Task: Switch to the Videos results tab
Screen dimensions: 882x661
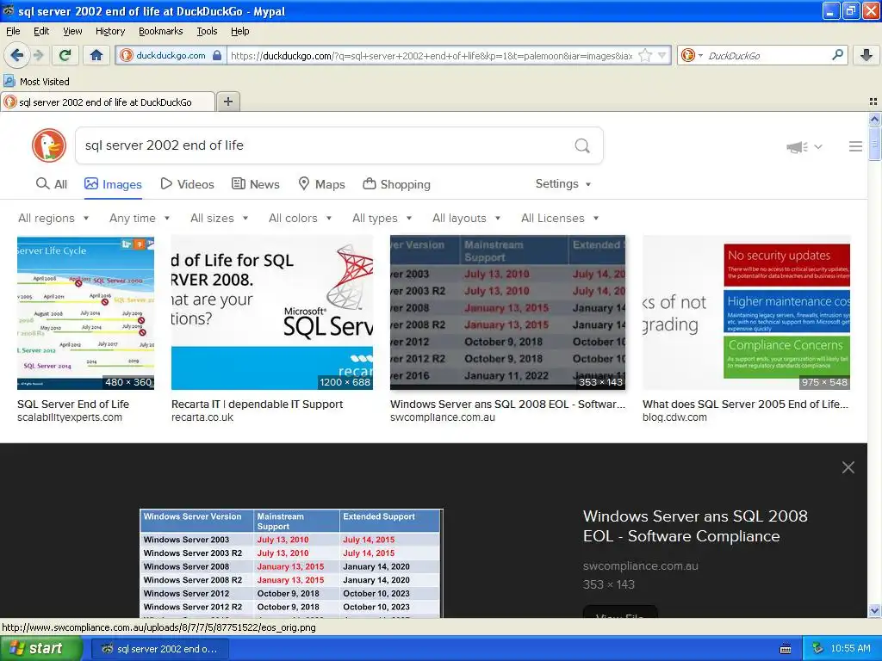Action: click(x=187, y=184)
